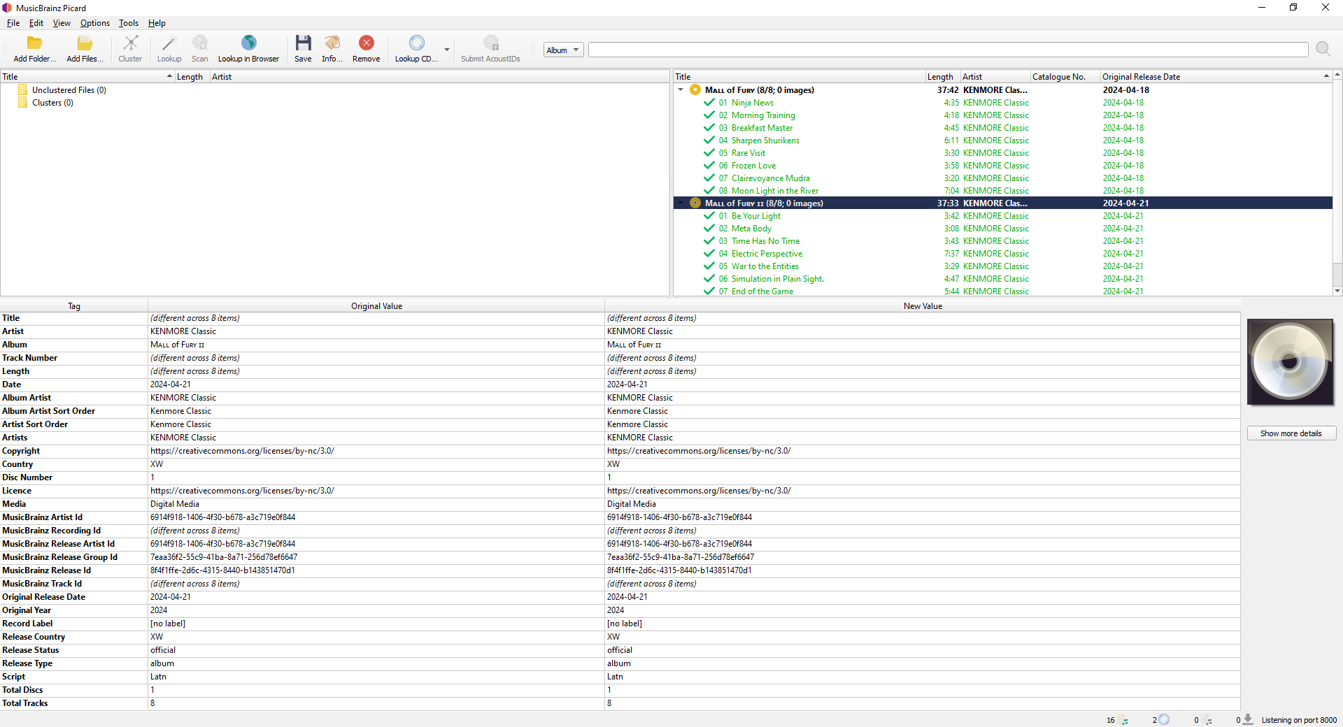Select track 04 Sharpen Shurikens
Screen dimensions: 1343x727
(765, 141)
